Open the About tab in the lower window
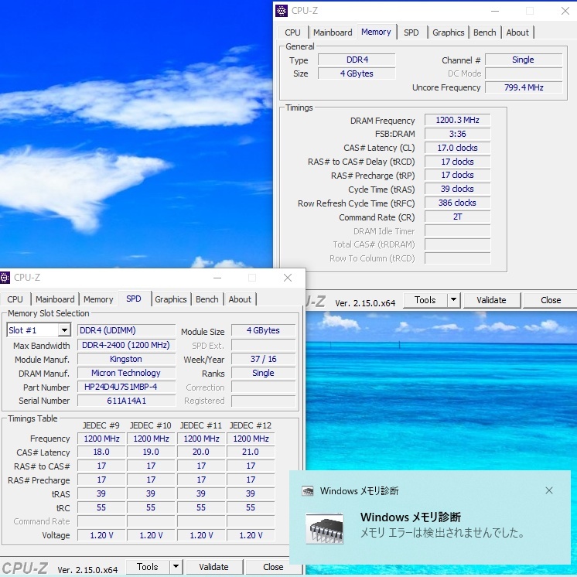The width and height of the screenshot is (577, 577). click(240, 299)
